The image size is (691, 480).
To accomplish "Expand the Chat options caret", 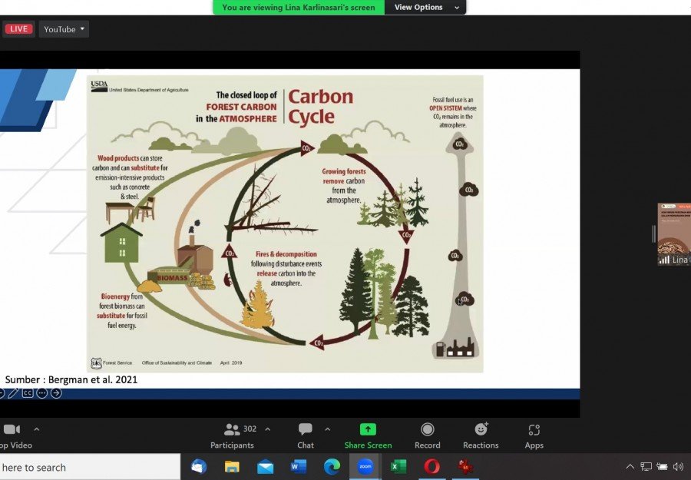I will (327, 429).
